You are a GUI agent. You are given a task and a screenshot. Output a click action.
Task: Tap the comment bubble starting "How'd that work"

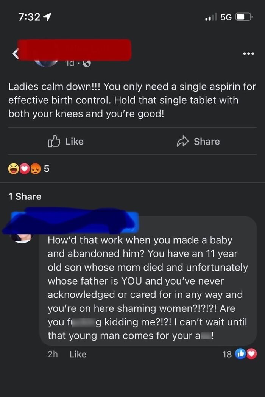tap(148, 288)
